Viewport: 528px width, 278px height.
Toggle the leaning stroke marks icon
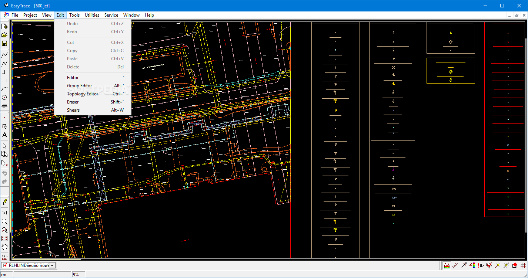click(455, 265)
